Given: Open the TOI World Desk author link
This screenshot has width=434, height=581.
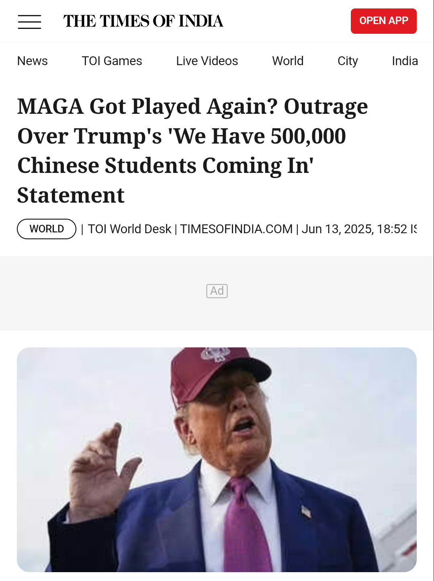Looking at the screenshot, I should (129, 229).
